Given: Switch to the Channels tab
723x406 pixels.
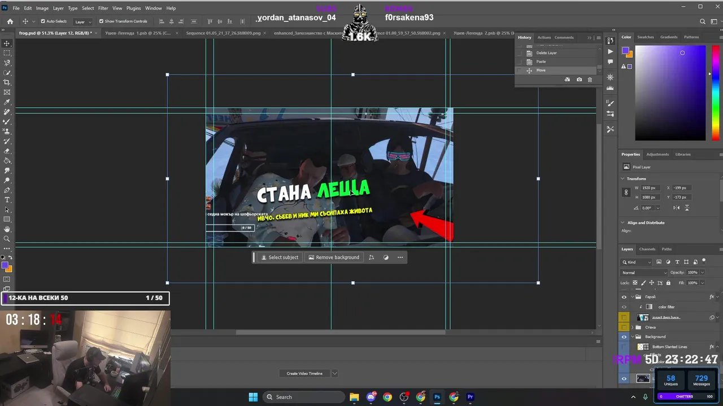Looking at the screenshot, I should 647,249.
